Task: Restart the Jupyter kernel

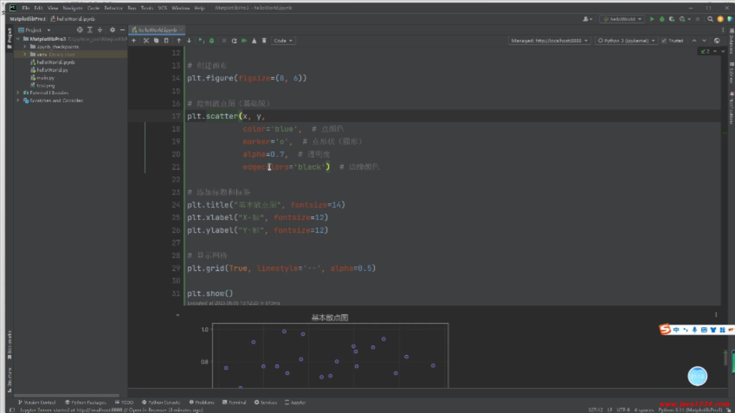Action: click(234, 41)
